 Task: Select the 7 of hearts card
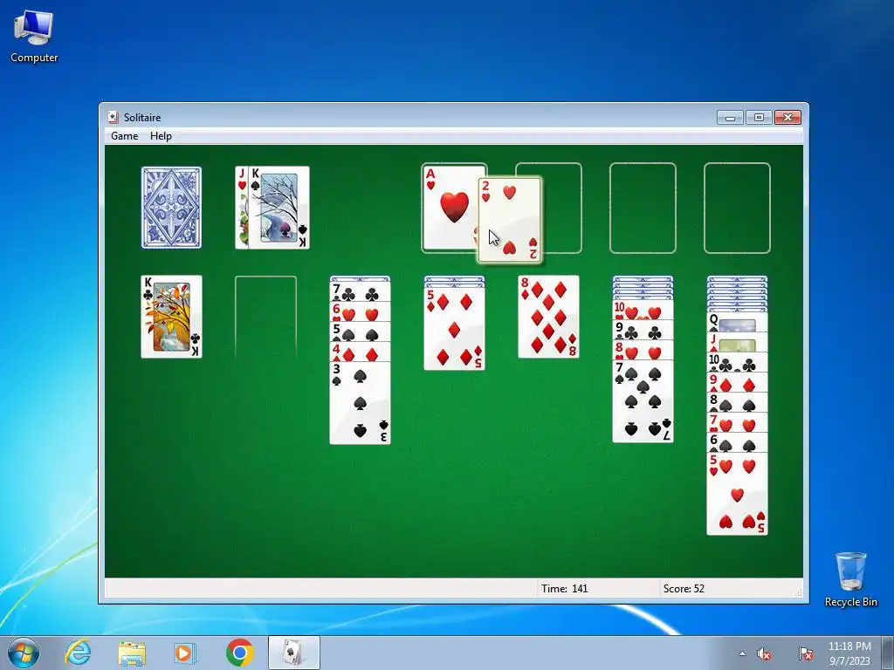tap(737, 422)
